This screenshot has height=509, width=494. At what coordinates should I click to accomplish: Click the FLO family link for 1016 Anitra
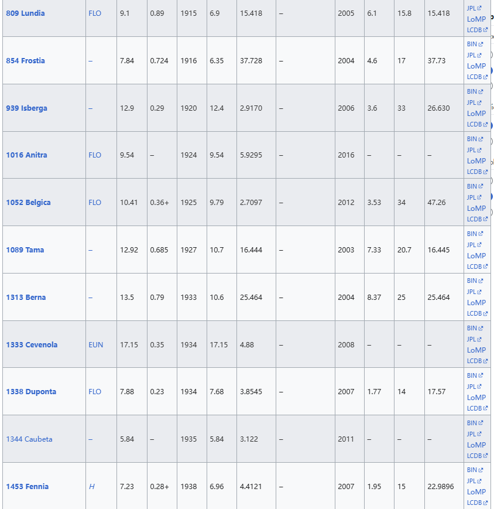(x=95, y=155)
